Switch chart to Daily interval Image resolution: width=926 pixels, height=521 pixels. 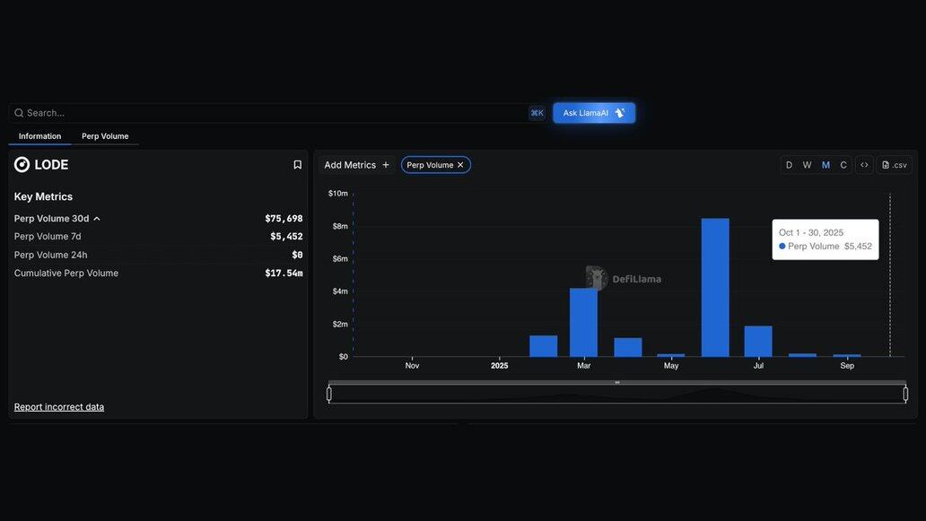click(x=789, y=165)
